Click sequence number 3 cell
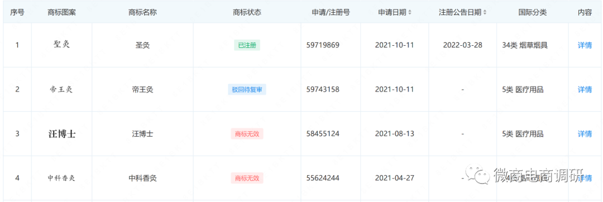603x202 pixels. click(x=17, y=134)
